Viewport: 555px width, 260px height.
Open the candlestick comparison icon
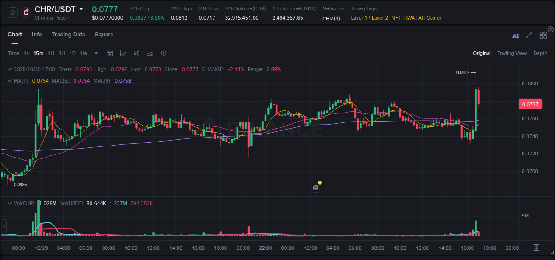(136, 53)
